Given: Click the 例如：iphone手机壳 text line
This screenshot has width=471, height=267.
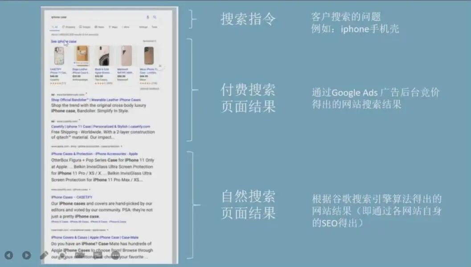Looking at the screenshot, I should [x=355, y=29].
